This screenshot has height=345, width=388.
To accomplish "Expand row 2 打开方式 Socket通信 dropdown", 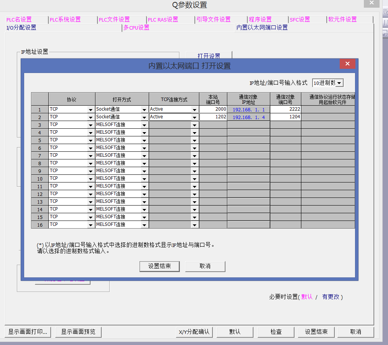I will [144, 117].
